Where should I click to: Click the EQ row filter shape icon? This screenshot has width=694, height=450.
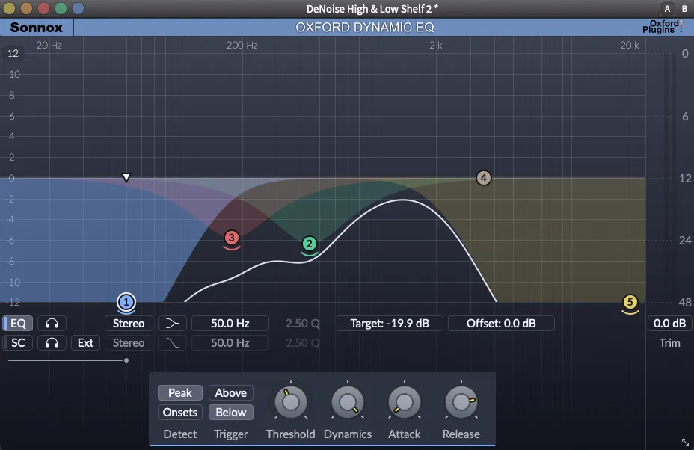[172, 324]
